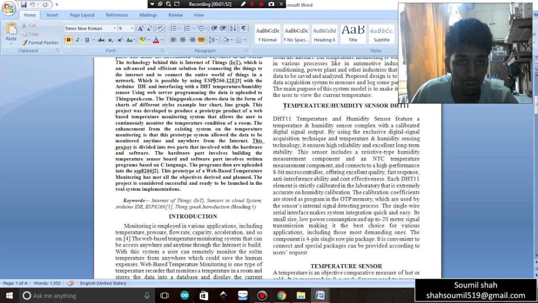Toggle italic formatting
Screen dimensions: 538x303
[78, 40]
